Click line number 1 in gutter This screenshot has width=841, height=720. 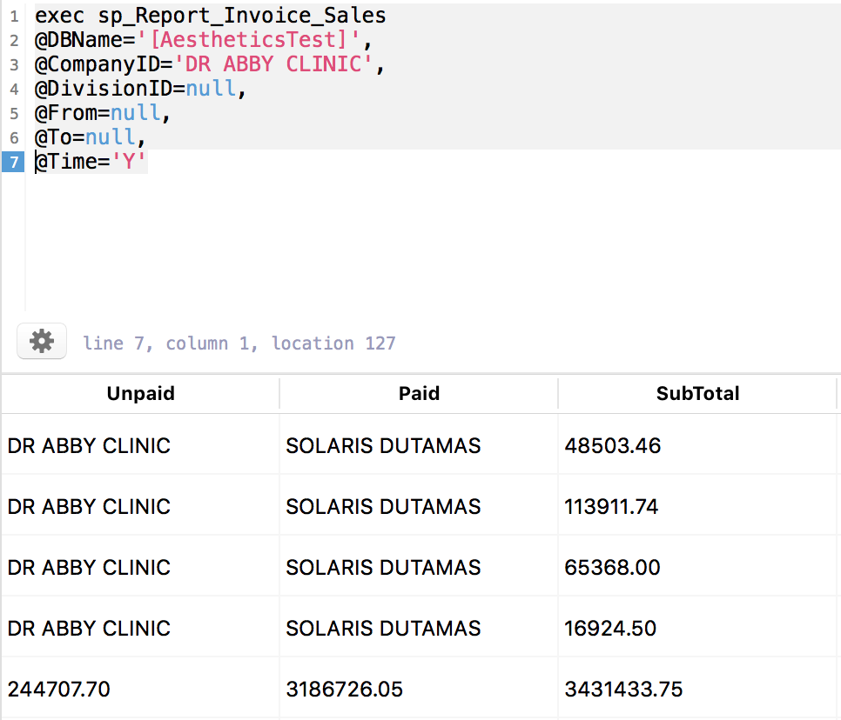point(14,16)
